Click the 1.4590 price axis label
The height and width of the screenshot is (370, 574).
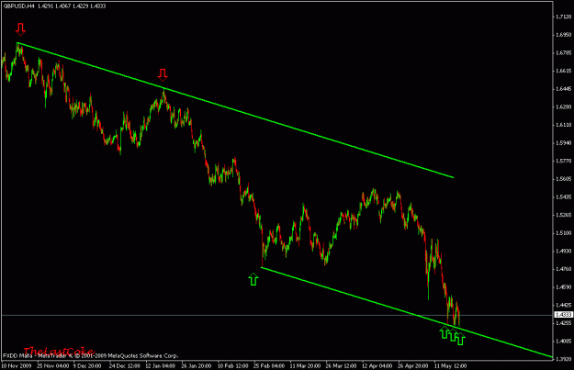(x=563, y=287)
